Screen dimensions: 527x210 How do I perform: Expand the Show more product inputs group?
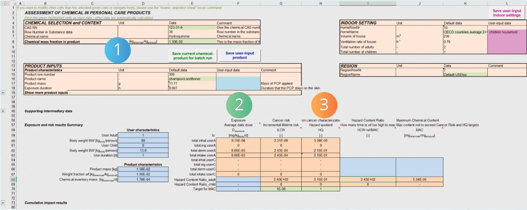pos(4,93)
